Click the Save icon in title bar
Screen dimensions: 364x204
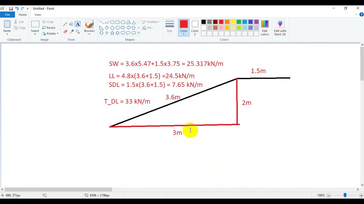[11, 8]
